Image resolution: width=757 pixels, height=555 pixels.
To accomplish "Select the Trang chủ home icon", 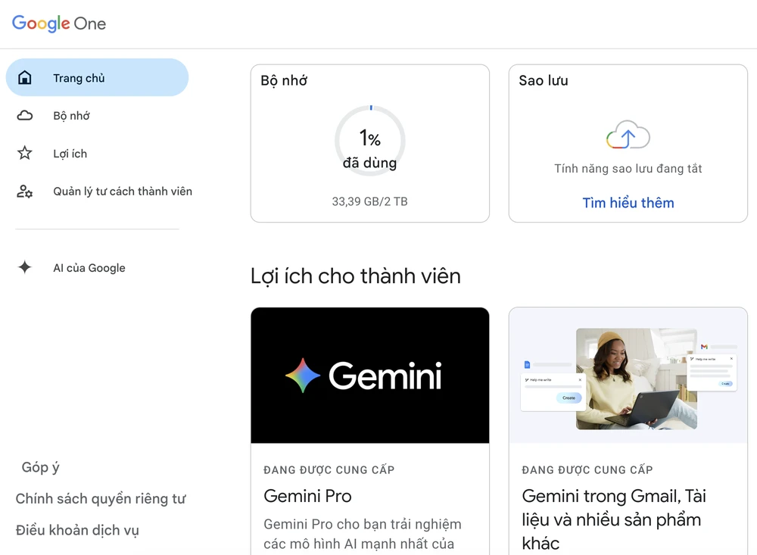I will tap(26, 77).
